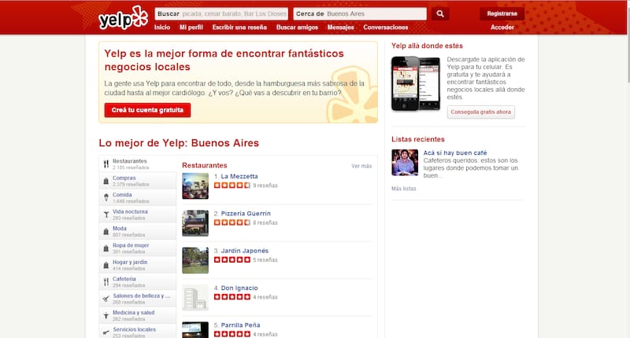Click the Conseguila gratis ahora button
The height and width of the screenshot is (338, 630).
click(480, 112)
